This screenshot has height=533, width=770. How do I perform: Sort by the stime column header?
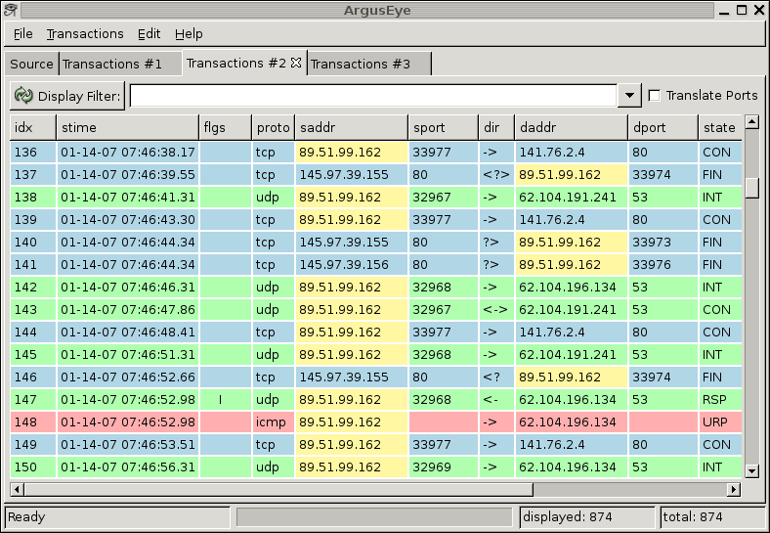pos(128,128)
